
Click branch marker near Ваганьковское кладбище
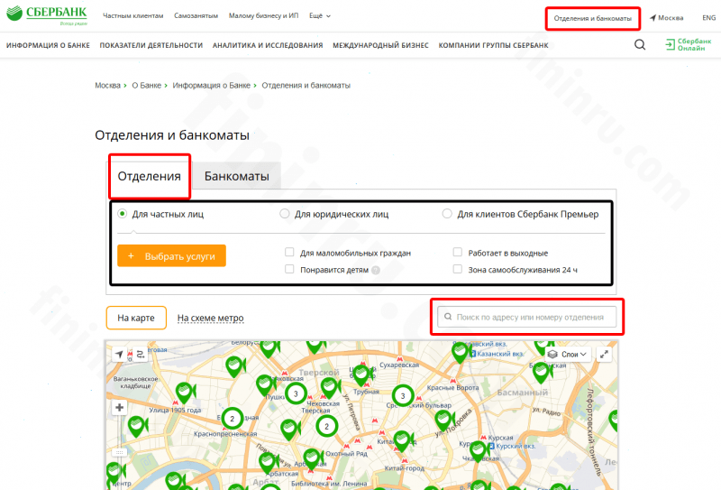click(137, 427)
